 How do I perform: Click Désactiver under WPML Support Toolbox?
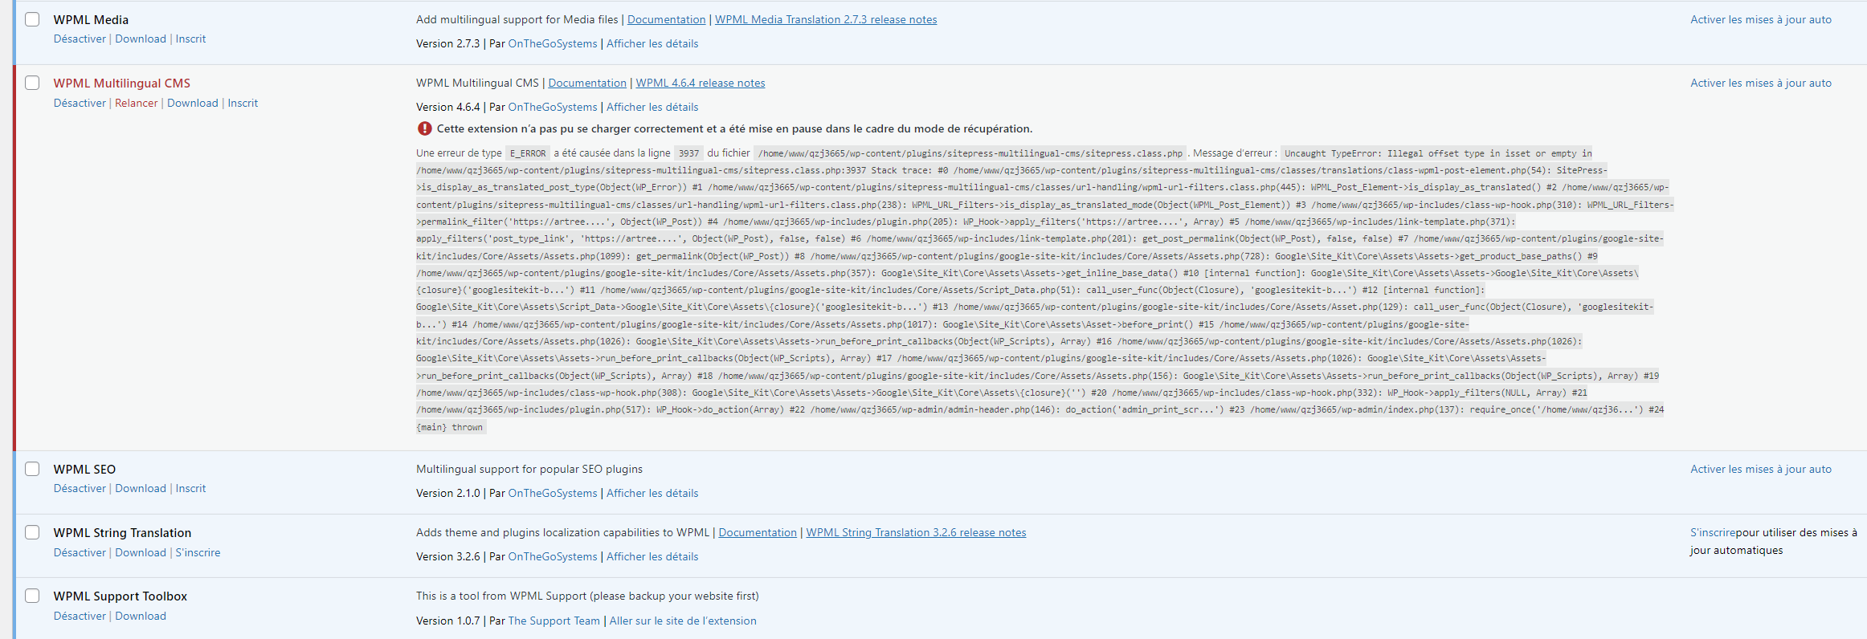[x=80, y=616]
